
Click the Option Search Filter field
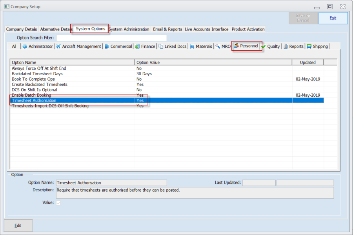coord(111,38)
